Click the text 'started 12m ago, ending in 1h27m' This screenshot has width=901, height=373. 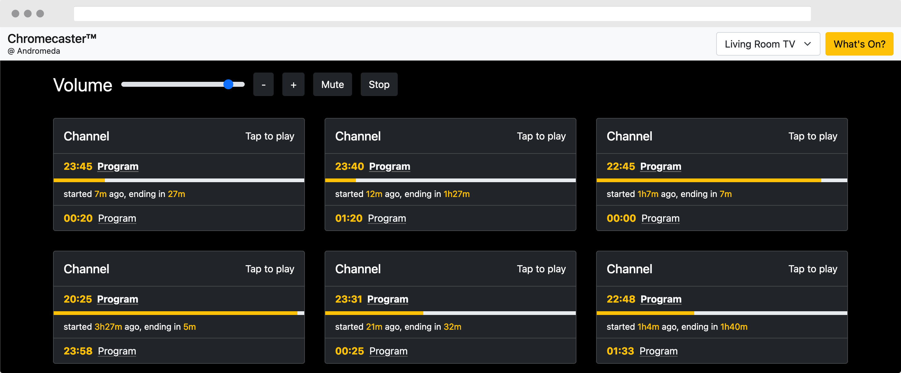402,194
